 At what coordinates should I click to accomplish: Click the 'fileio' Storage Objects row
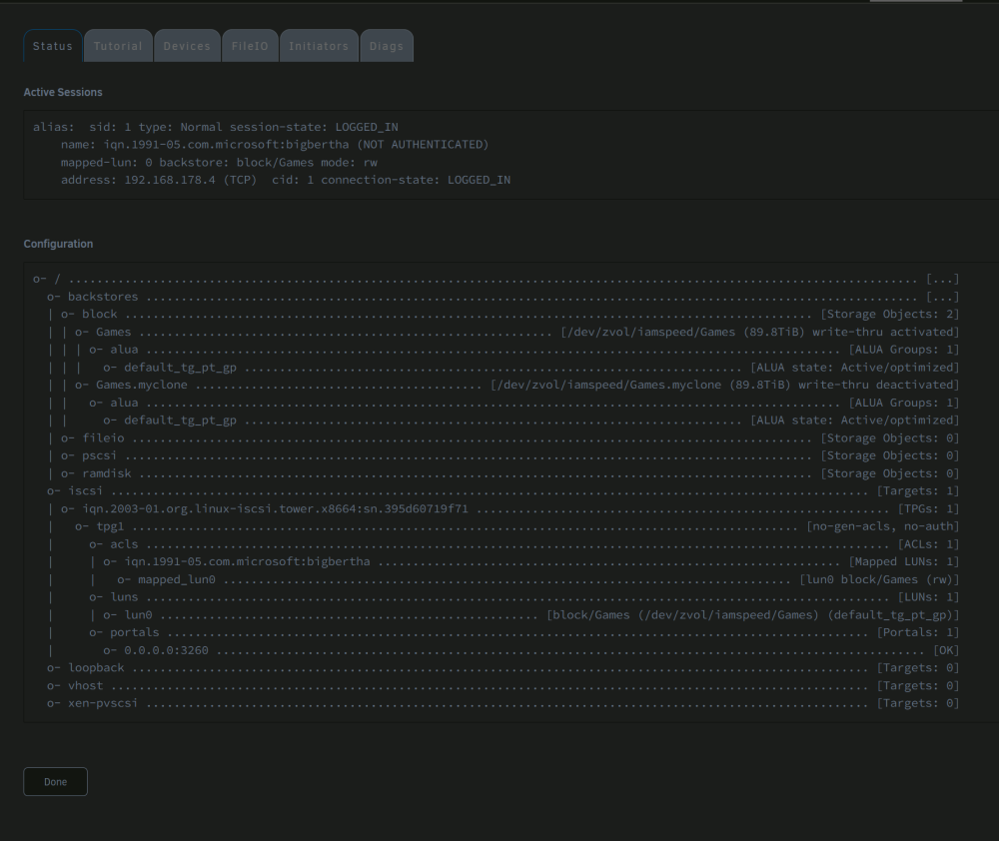pos(509,438)
